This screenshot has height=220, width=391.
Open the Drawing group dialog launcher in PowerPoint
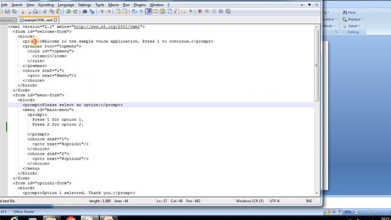(337, 32)
